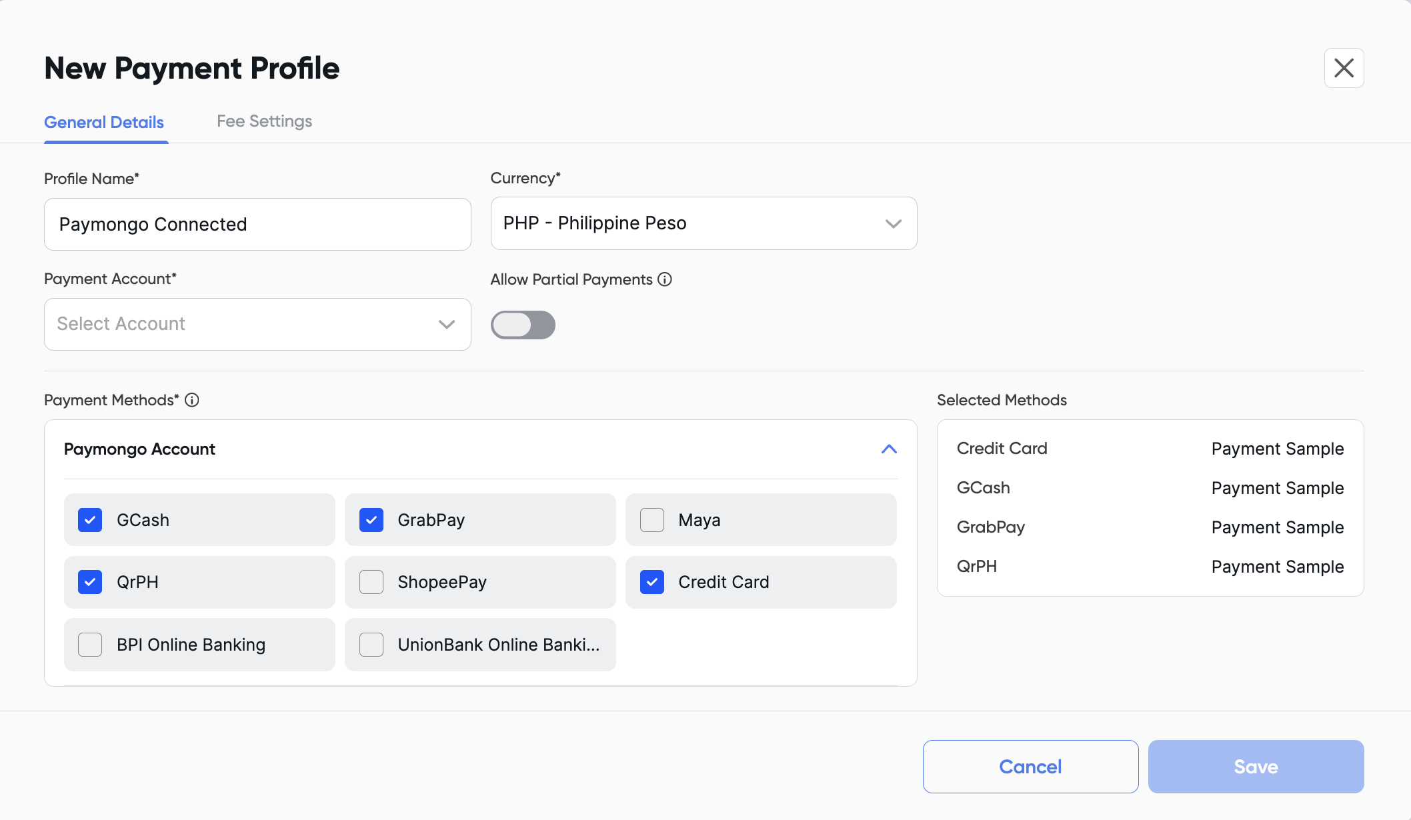Open the Currency dropdown

click(x=703, y=223)
